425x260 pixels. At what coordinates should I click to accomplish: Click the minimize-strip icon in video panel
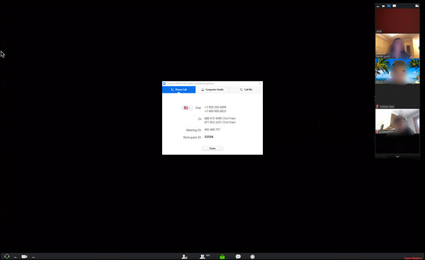378,6
